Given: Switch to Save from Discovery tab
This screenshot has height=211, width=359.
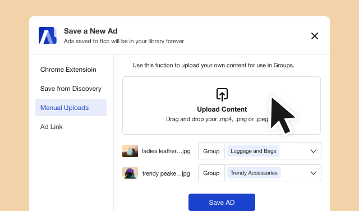Looking at the screenshot, I should [71, 89].
